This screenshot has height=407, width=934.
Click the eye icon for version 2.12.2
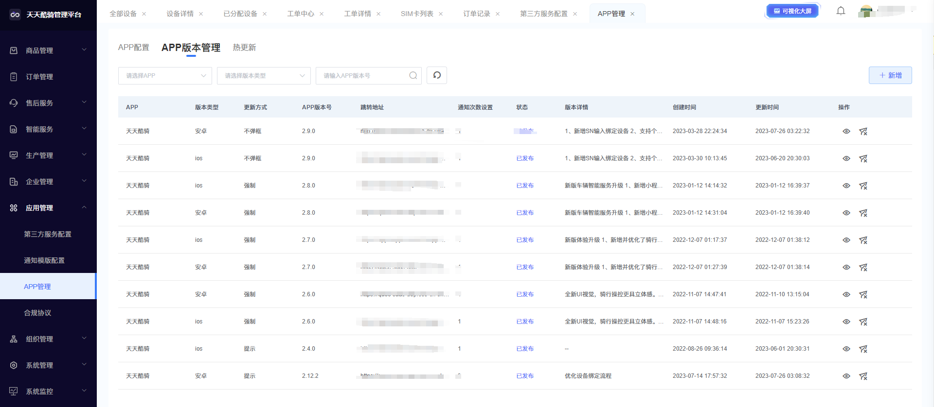click(846, 376)
